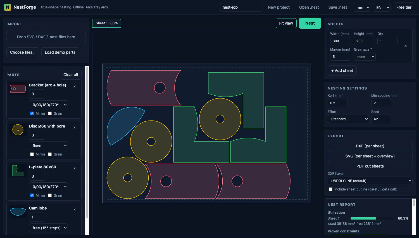Image resolution: width=419 pixels, height=238 pixels.
Task: Click the Drop SVG / DXF / .nest files zone
Action: (x=46, y=37)
